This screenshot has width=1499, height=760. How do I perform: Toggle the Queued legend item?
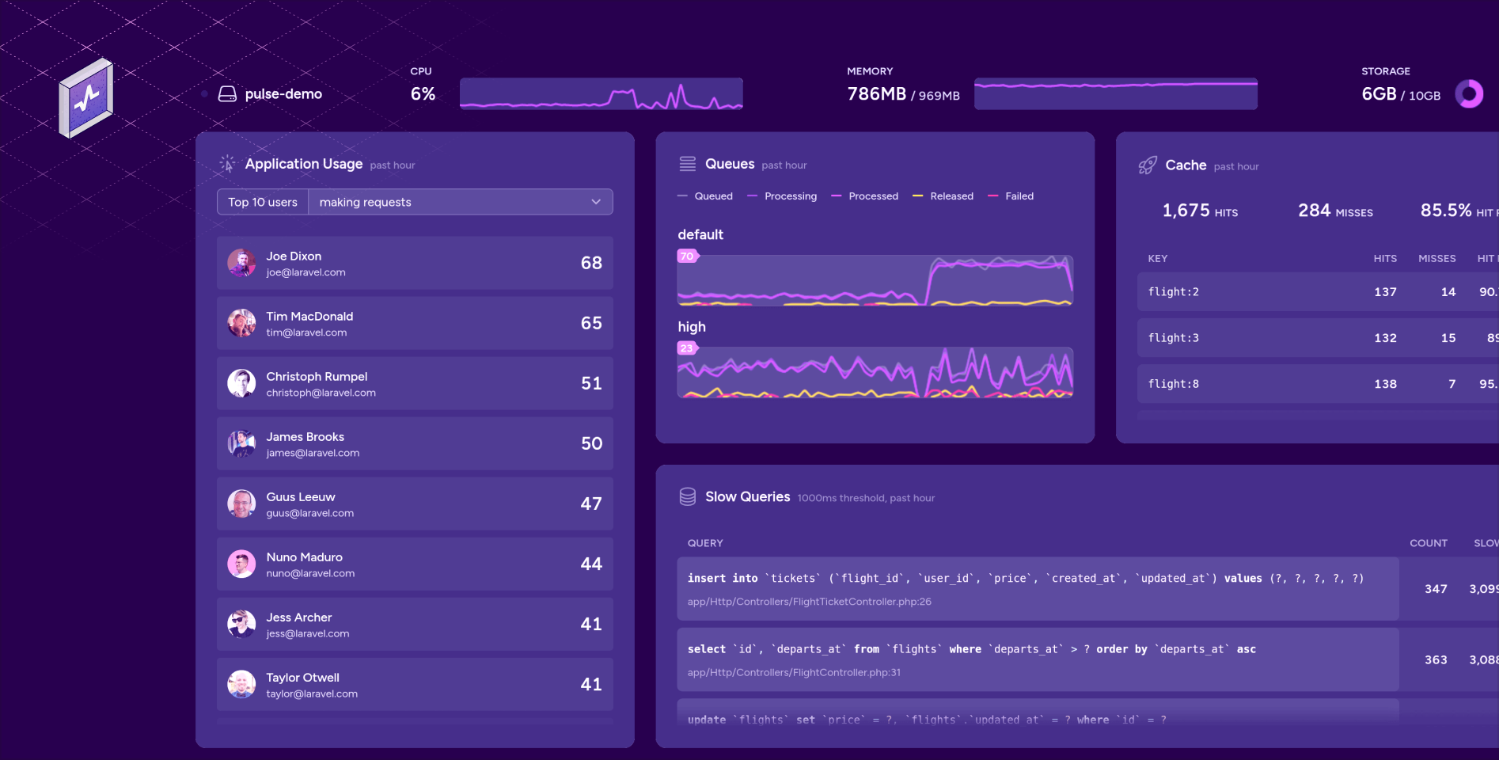pyautogui.click(x=705, y=196)
